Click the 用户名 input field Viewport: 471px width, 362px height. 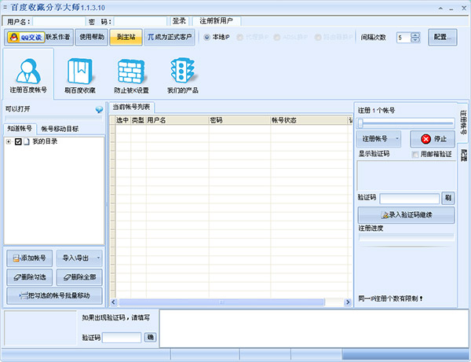(59, 22)
